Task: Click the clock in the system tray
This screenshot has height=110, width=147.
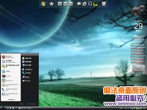Action: point(144,108)
